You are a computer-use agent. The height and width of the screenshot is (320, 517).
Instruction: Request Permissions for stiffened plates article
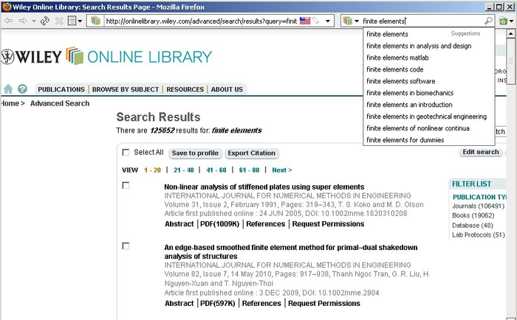328,224
